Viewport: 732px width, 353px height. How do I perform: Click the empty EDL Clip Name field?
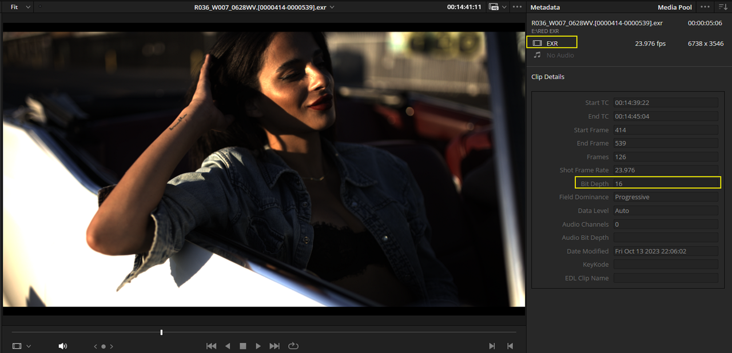(x=666, y=278)
